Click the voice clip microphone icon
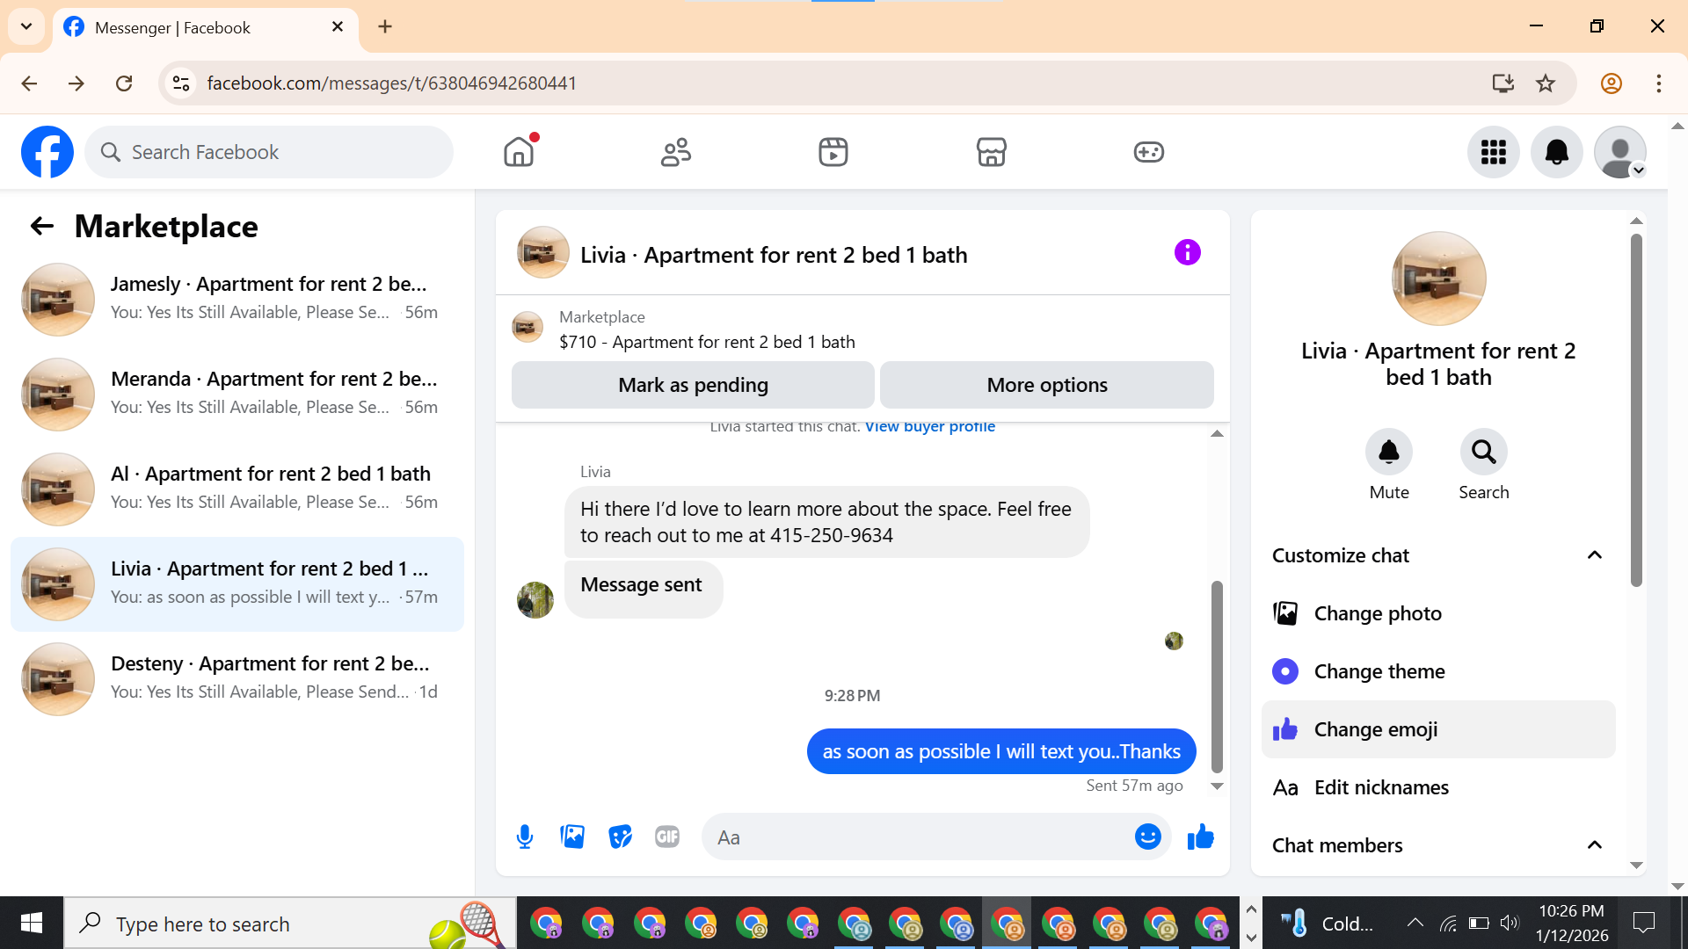1688x949 pixels. (525, 837)
